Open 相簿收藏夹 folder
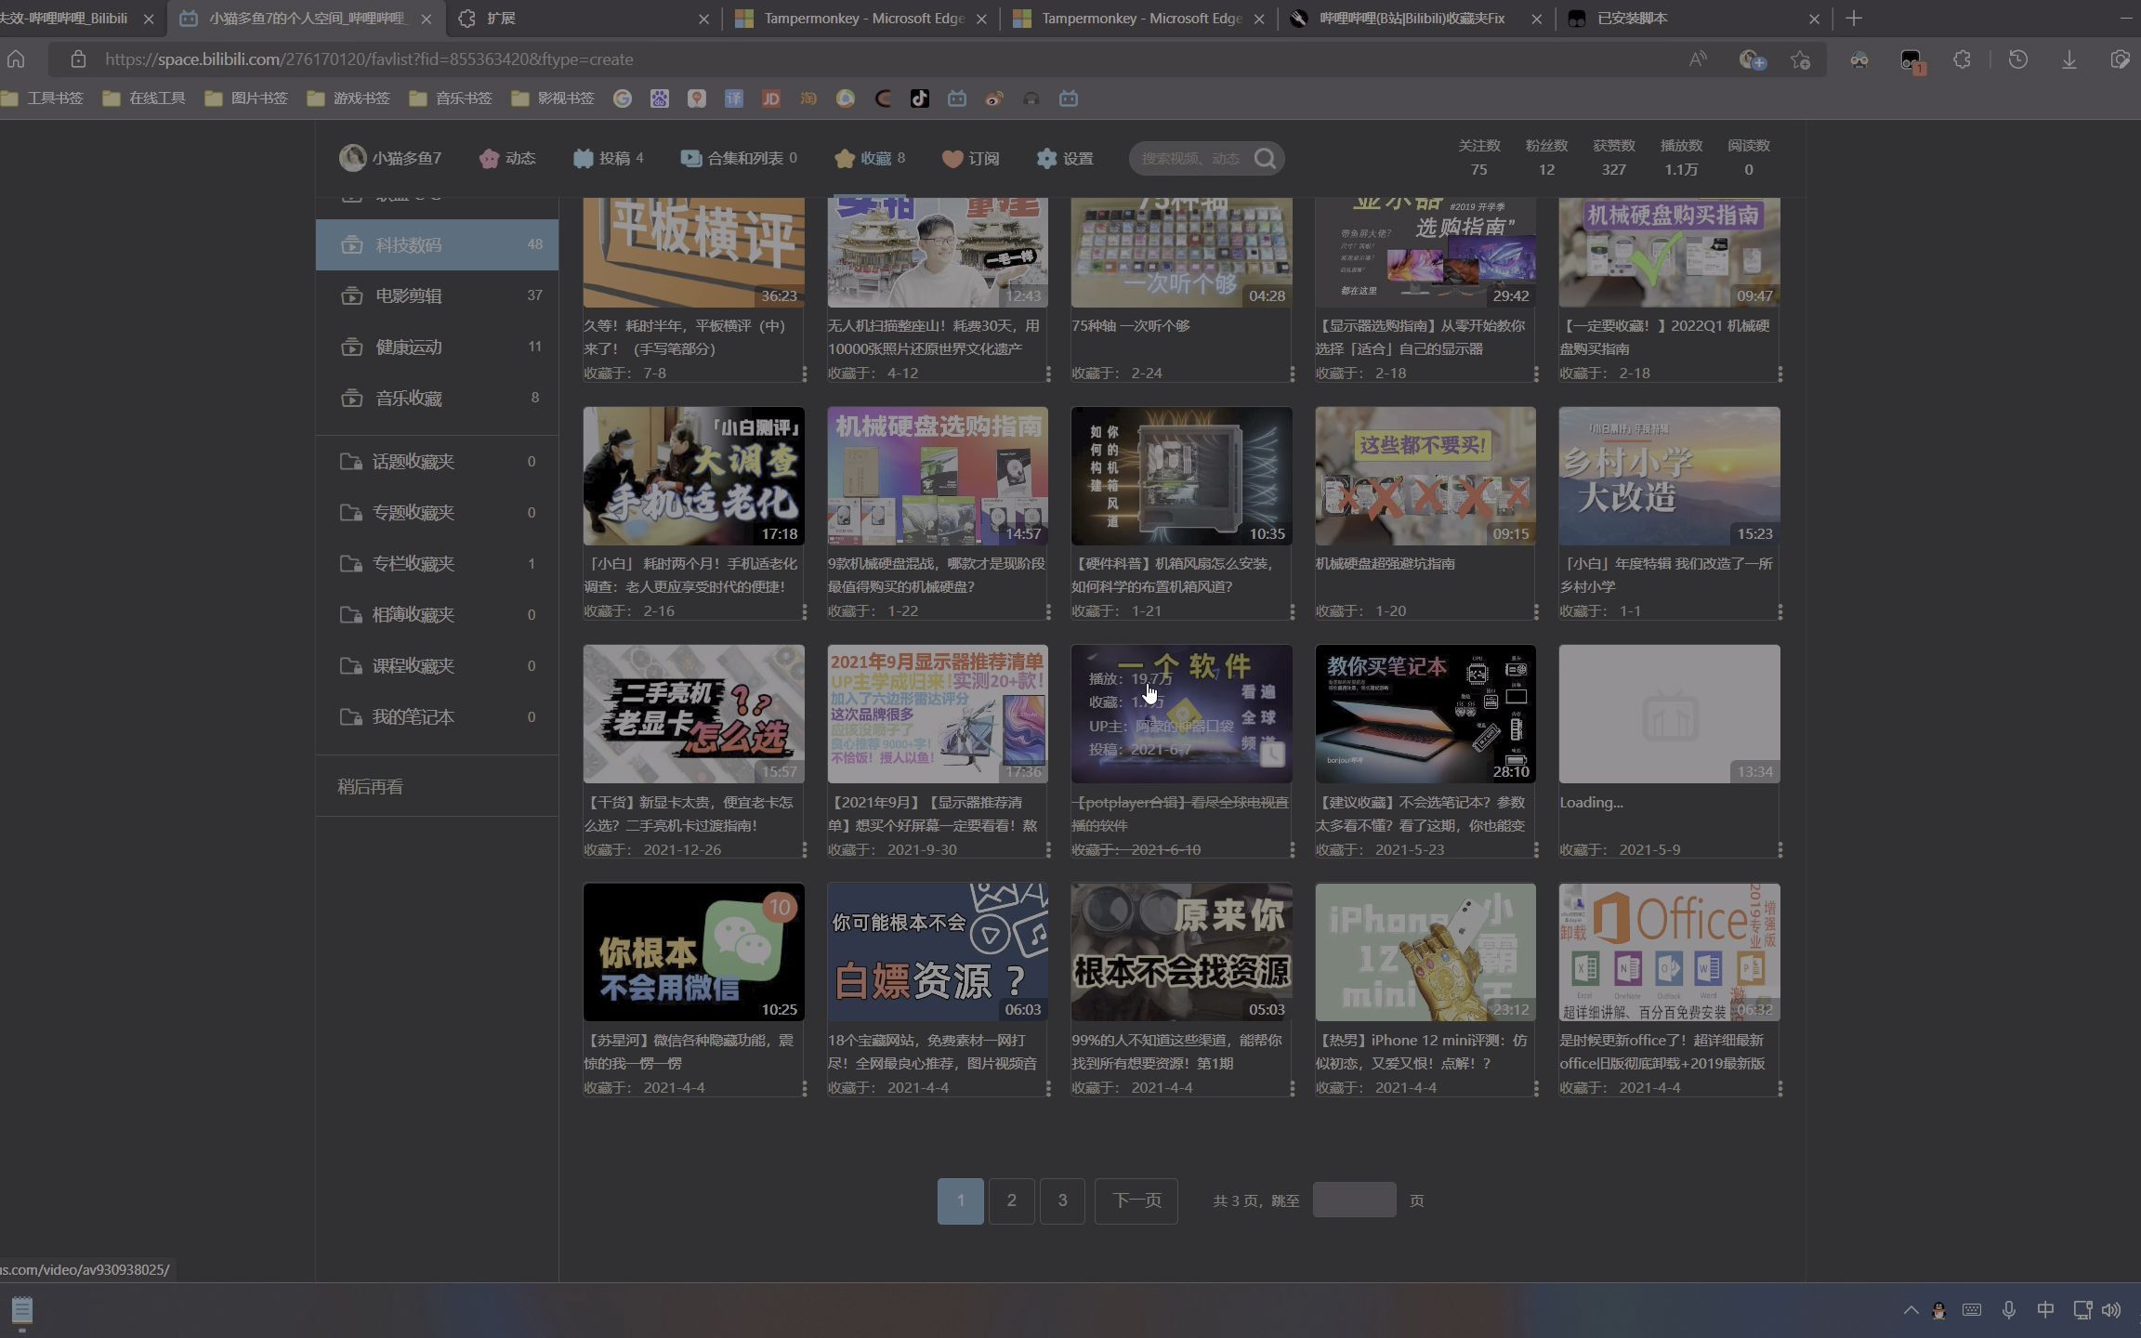Image resolution: width=2141 pixels, height=1338 pixels. click(437, 615)
